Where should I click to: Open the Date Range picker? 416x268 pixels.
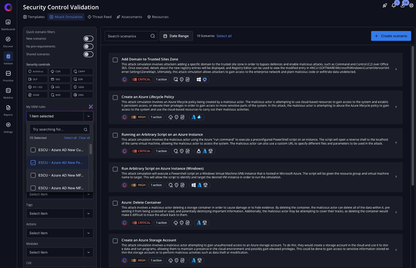[176, 36]
